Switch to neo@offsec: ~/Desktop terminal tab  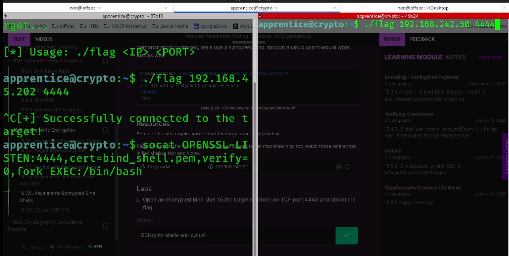pyautogui.click(x=423, y=8)
